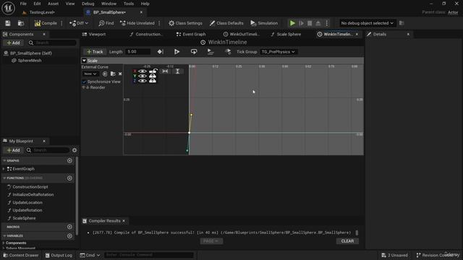The height and width of the screenshot is (260, 463).
Task: Click the Stop button in the toolbar
Action: (310, 23)
